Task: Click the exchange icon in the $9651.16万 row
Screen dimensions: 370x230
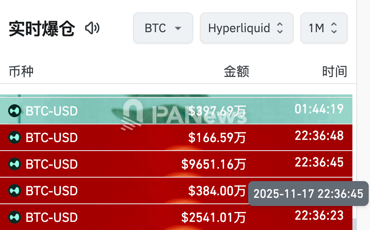Action: 15,164
